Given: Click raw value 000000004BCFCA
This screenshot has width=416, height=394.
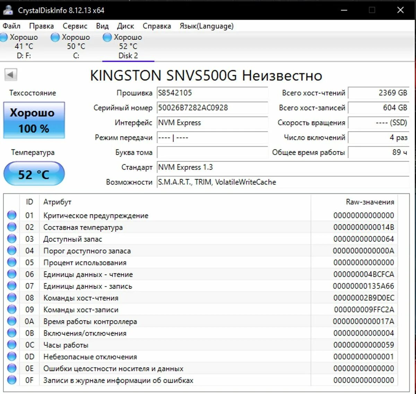Looking at the screenshot, I should coord(364,274).
